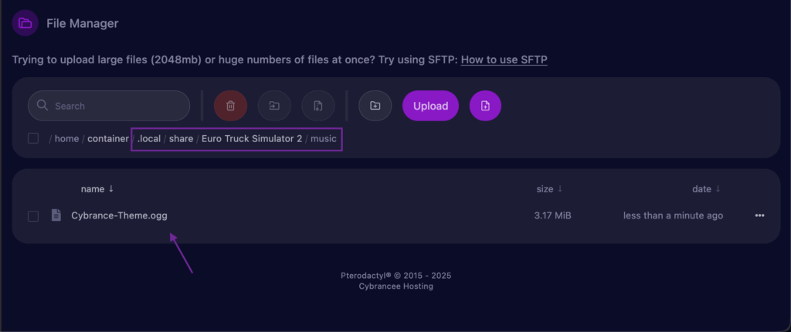Click the purple new file icon
This screenshot has height=332, width=791.
[x=485, y=106]
